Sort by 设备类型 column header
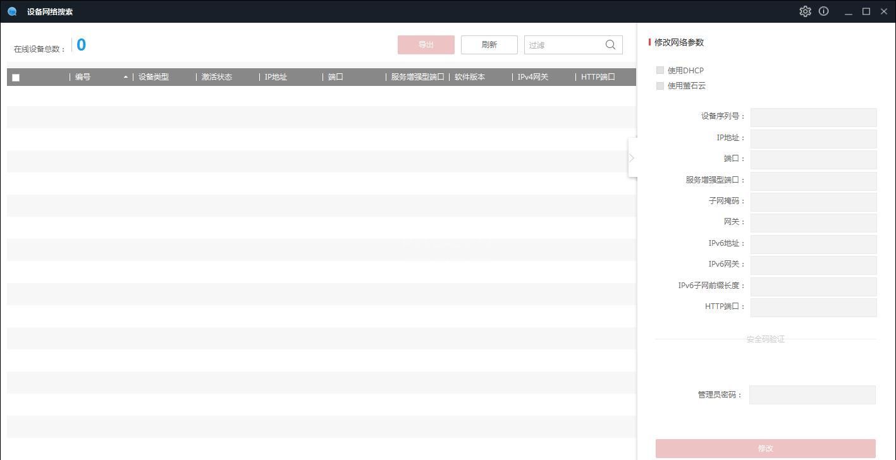 154,77
